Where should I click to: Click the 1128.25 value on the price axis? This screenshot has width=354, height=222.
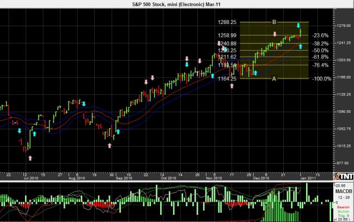[344, 94]
